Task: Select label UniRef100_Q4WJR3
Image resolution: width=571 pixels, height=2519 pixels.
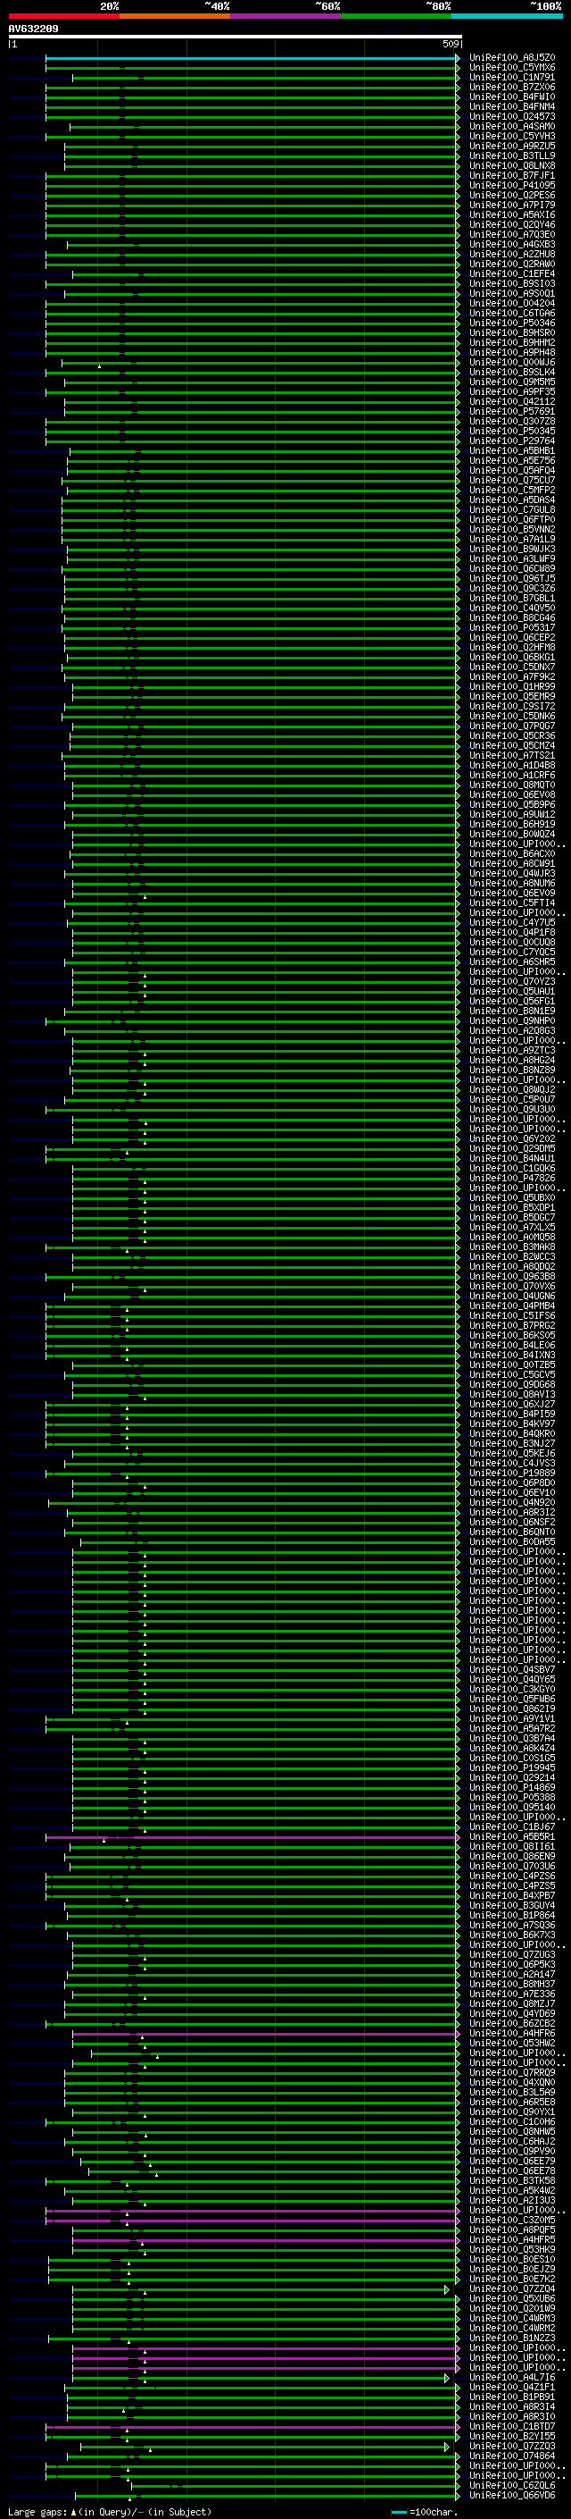Action: (512, 873)
